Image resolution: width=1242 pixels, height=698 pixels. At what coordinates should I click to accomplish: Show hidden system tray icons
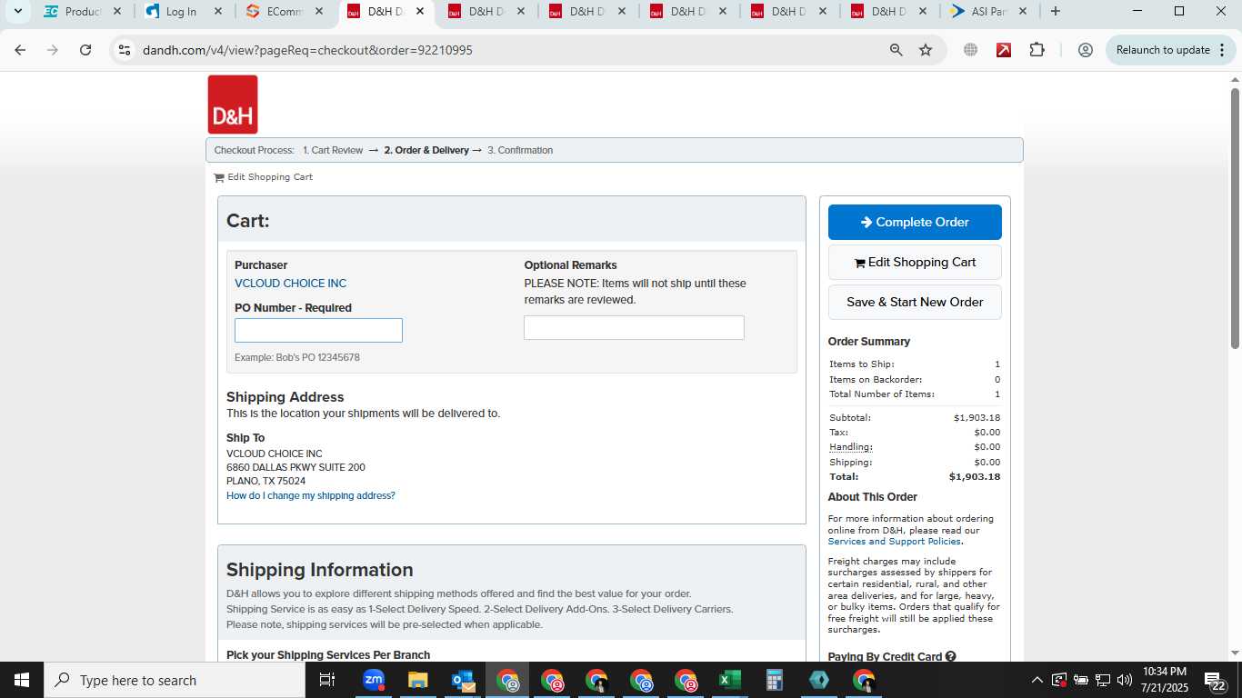pyautogui.click(x=1037, y=680)
